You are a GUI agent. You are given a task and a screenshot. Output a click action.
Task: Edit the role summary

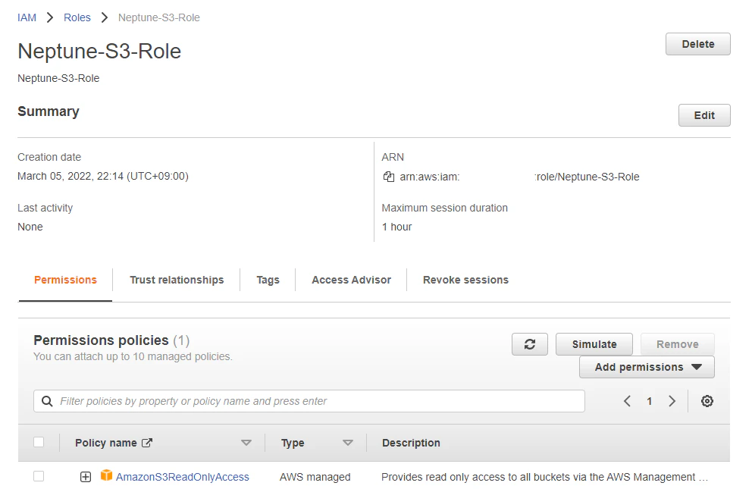704,115
